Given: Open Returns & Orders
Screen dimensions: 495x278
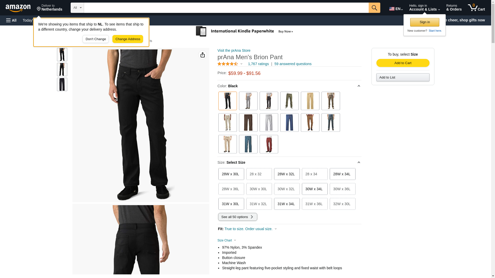Looking at the screenshot, I should point(454,8).
